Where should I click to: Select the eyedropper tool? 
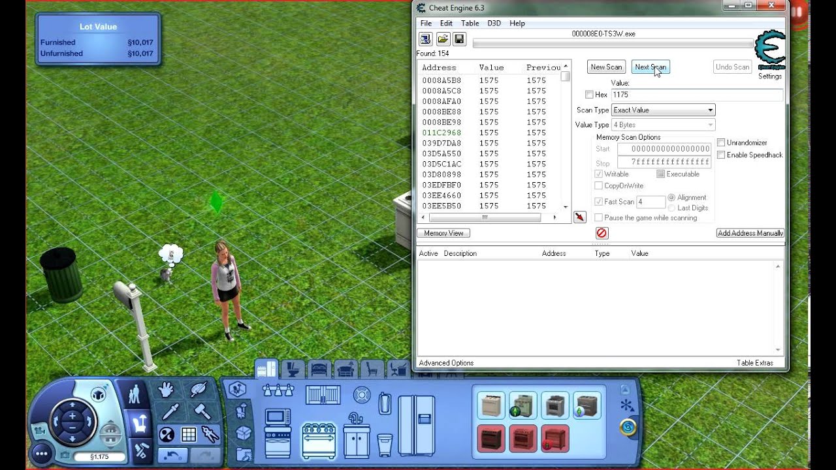(170, 411)
